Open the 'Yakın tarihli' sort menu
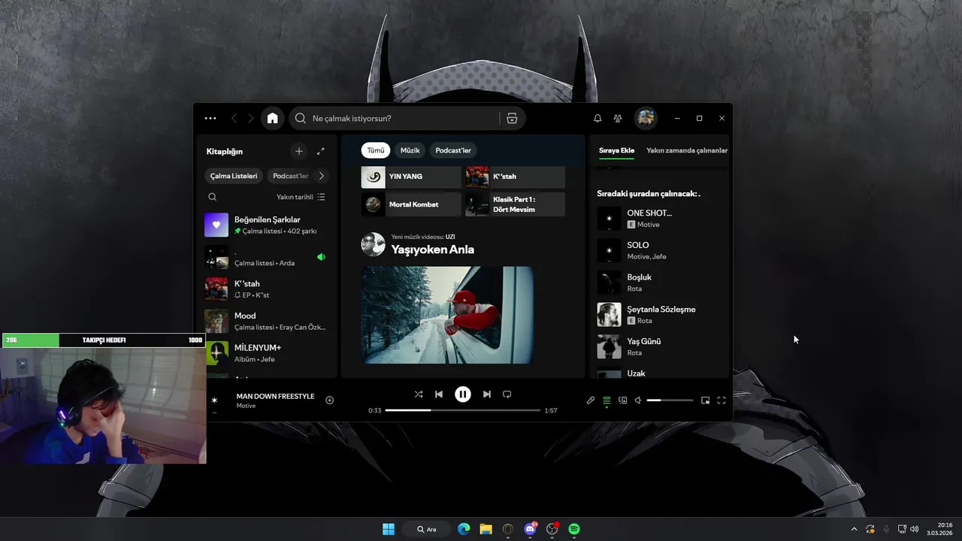Screen dimensions: 962x541 point(301,197)
